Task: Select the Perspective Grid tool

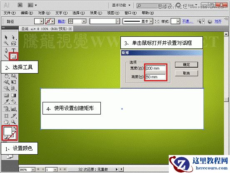Action: pyautogui.click(x=13, y=88)
